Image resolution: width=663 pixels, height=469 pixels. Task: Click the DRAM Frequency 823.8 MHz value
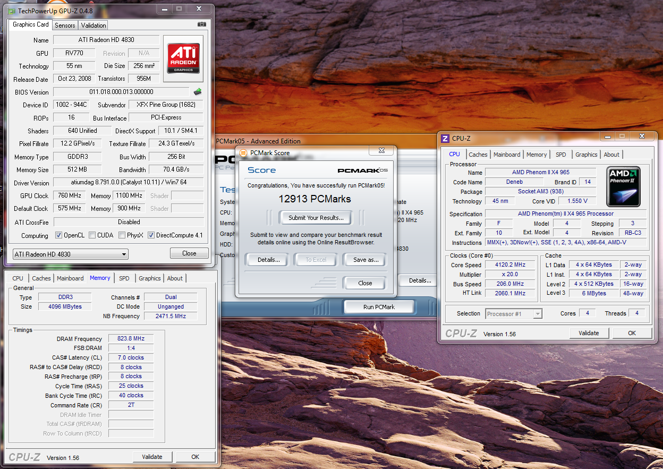[131, 339]
